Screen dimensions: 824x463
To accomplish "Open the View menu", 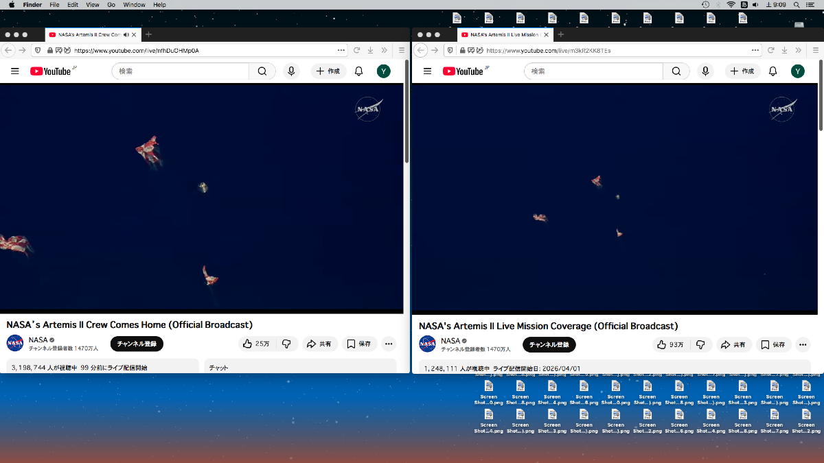I will pos(92,5).
